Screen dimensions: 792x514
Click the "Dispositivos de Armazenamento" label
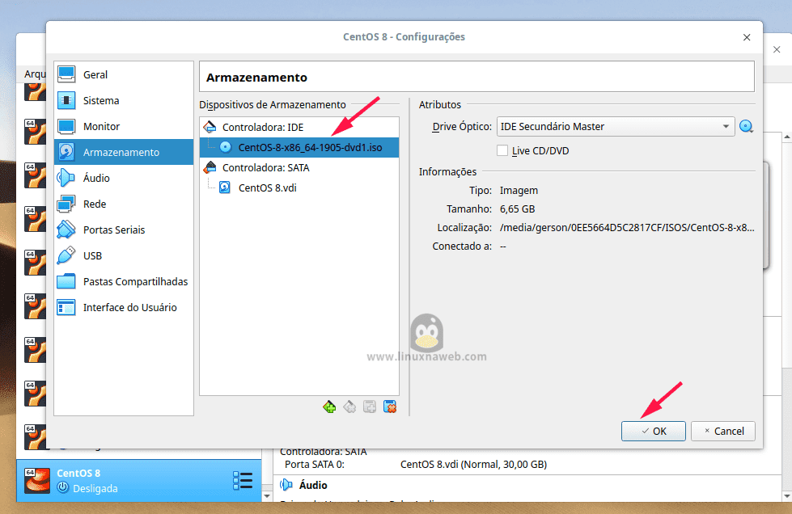coord(273,104)
